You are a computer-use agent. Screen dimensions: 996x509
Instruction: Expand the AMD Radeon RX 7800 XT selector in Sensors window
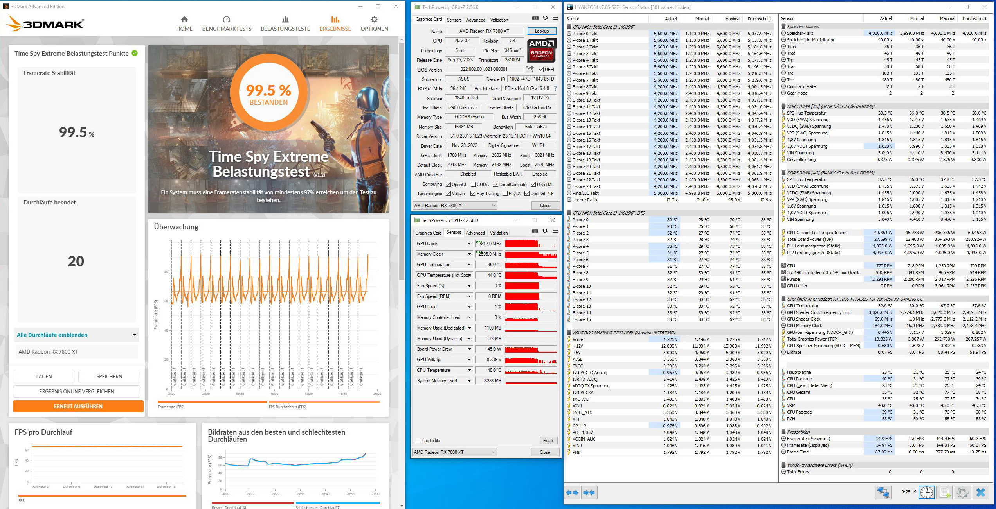point(493,452)
